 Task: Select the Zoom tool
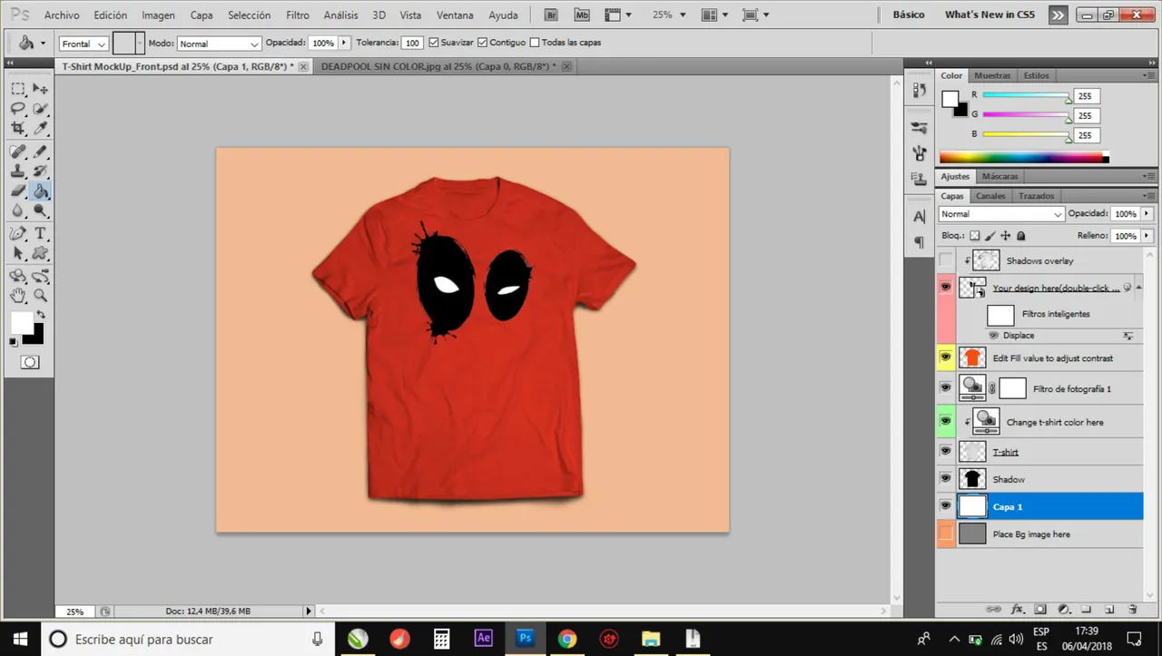coord(41,295)
